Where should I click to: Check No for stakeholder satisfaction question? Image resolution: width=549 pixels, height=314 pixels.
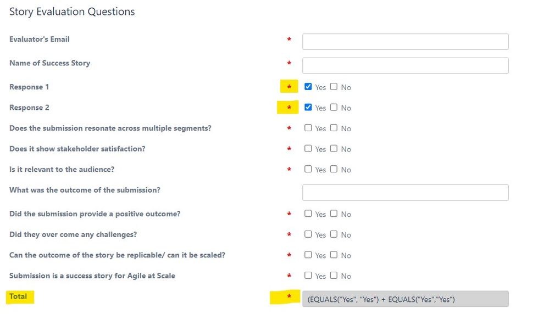point(334,148)
